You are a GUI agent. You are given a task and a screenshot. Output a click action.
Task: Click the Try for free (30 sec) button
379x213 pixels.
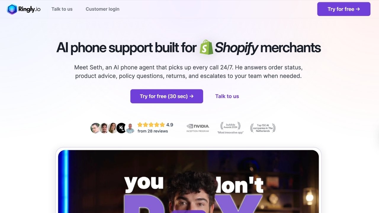pyautogui.click(x=167, y=96)
